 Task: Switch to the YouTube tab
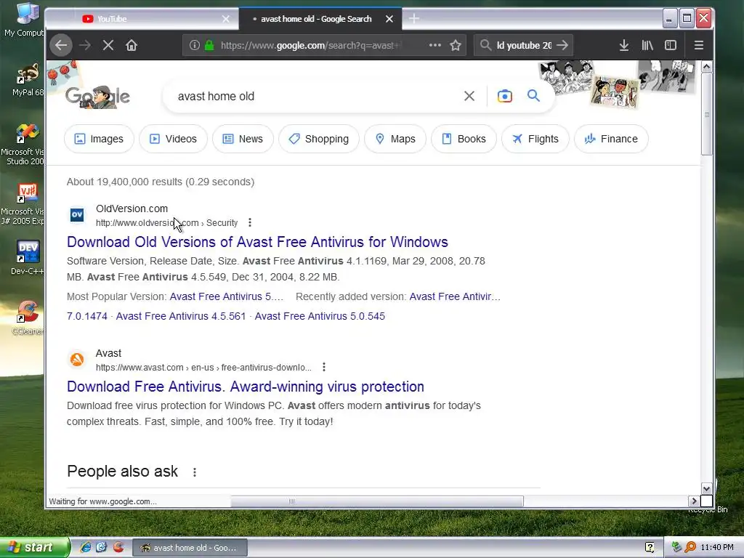click(142, 19)
